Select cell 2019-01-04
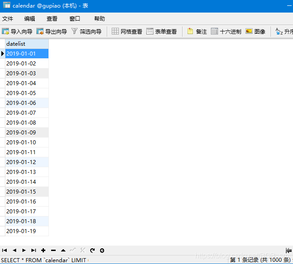 coord(27,83)
